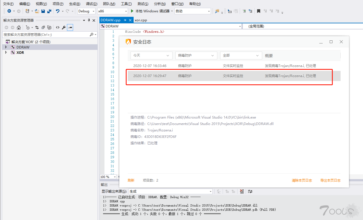Viewport: 363px width, 220px height.
Task: Save the current file with Save icon
Action: (43, 11)
